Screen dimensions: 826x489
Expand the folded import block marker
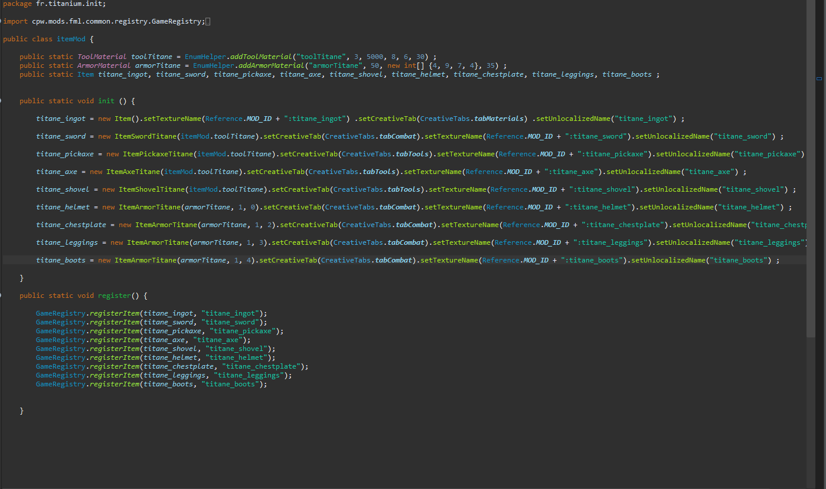click(1, 21)
